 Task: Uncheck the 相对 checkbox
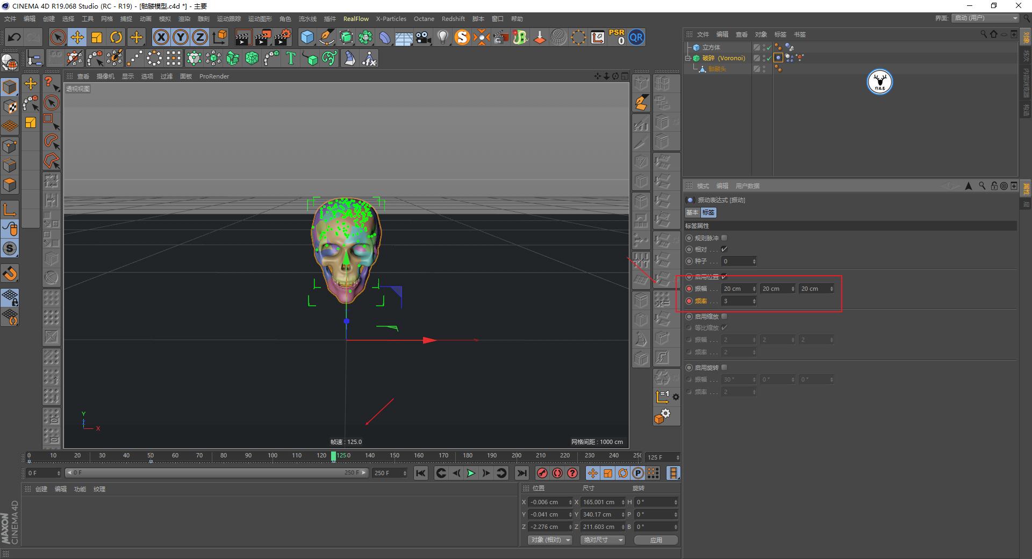(x=725, y=249)
